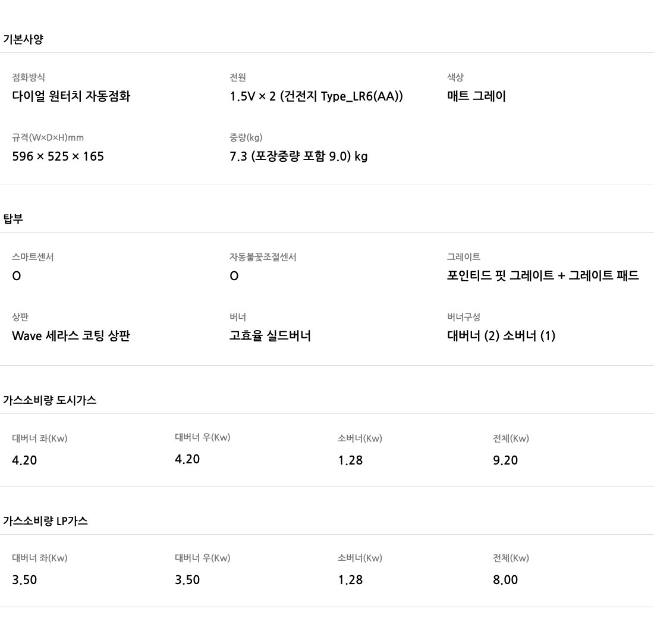Select the 8.00 total LP gas value
This screenshot has width=654, height=637.
pos(505,579)
